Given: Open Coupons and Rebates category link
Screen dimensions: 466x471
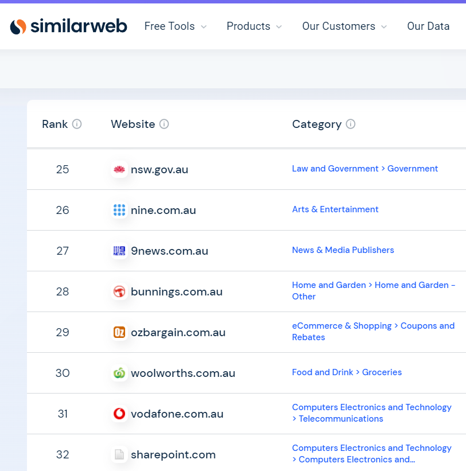Looking at the screenshot, I should [x=373, y=332].
